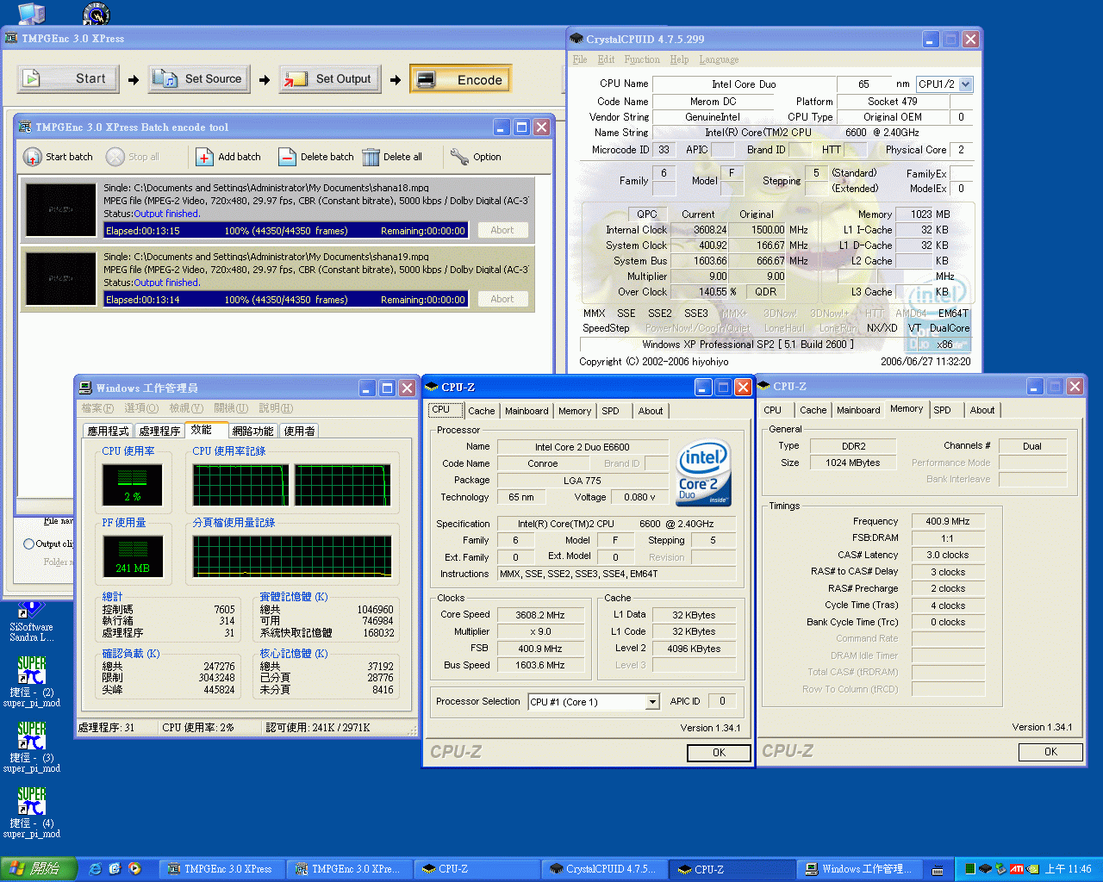Screen dimensions: 1103x882
Task: Click the taskbar clock showing 11:46
Action: pos(1068,869)
